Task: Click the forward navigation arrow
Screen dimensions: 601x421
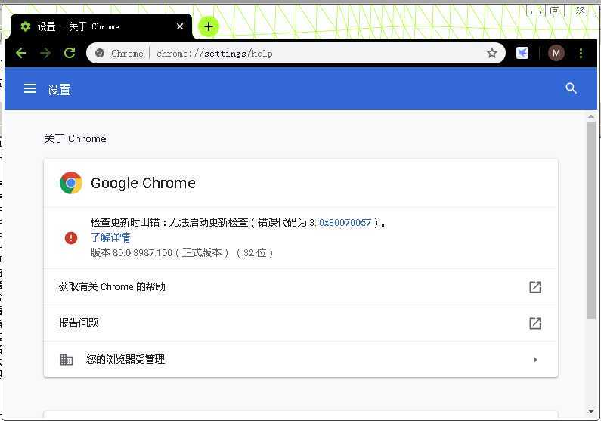Action: click(45, 53)
